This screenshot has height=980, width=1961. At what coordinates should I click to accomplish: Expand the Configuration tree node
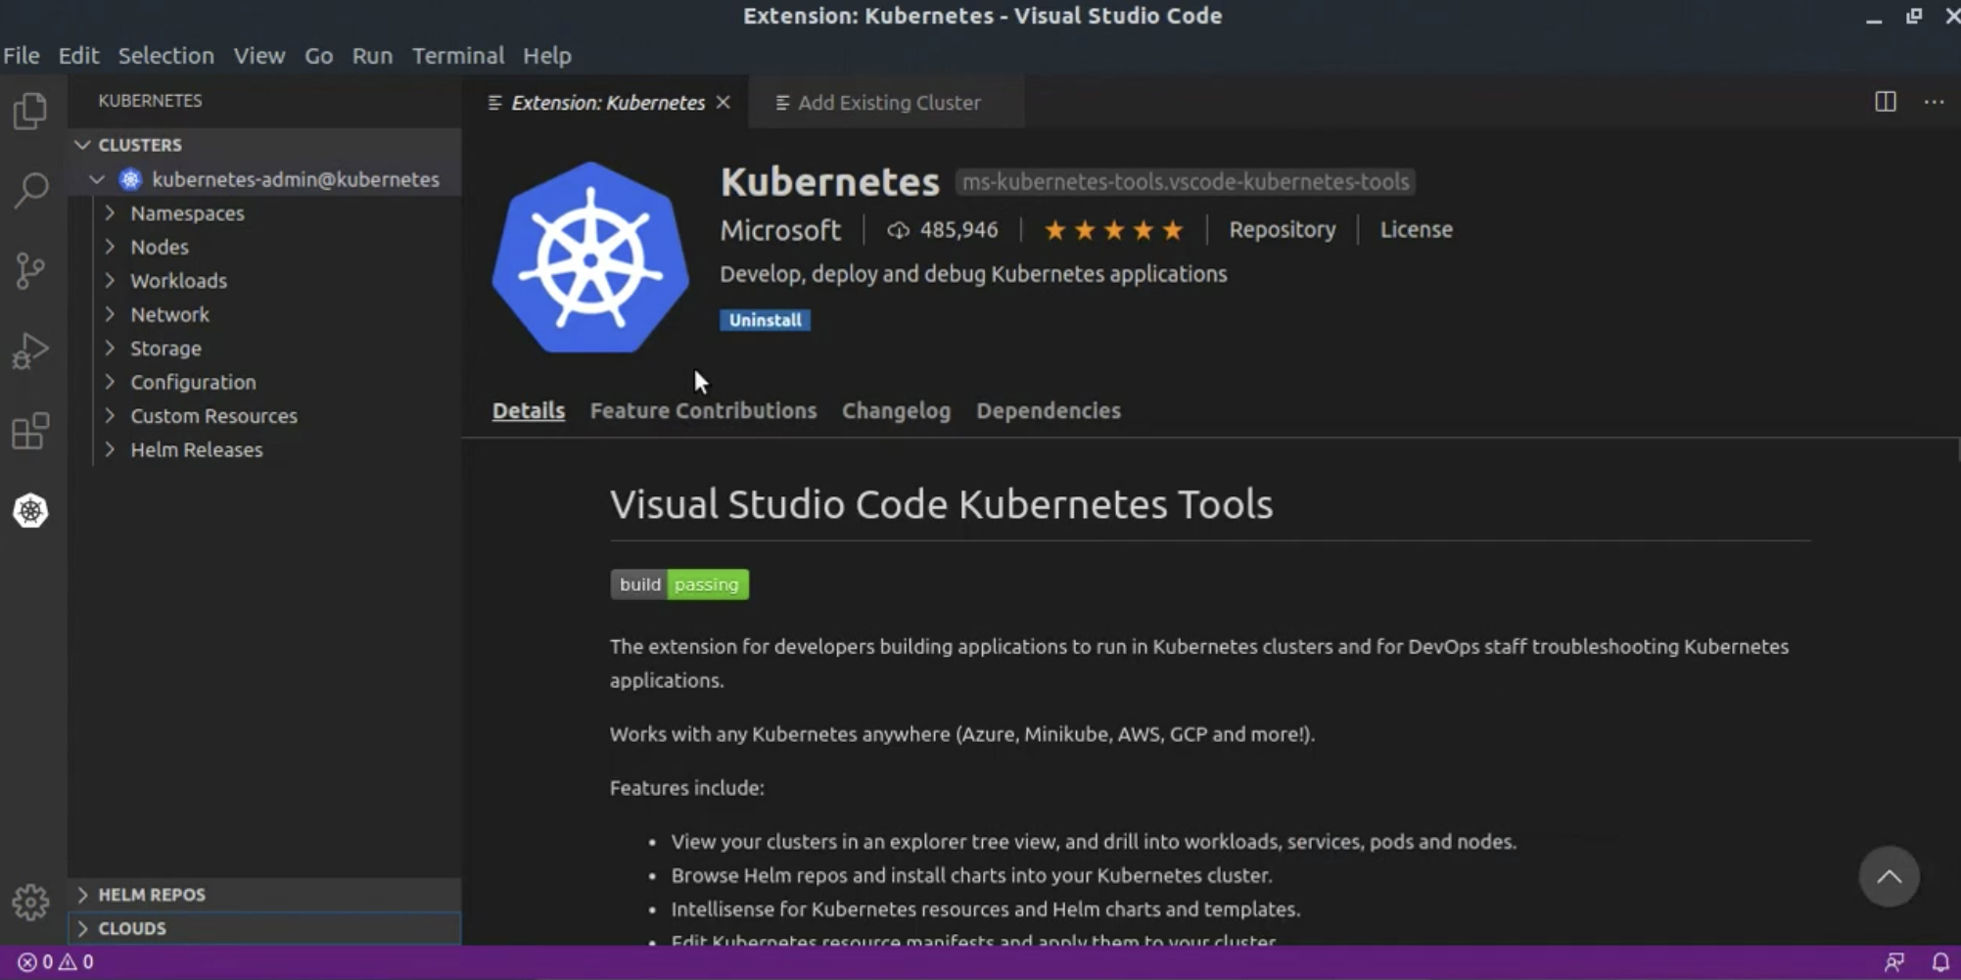(x=110, y=382)
